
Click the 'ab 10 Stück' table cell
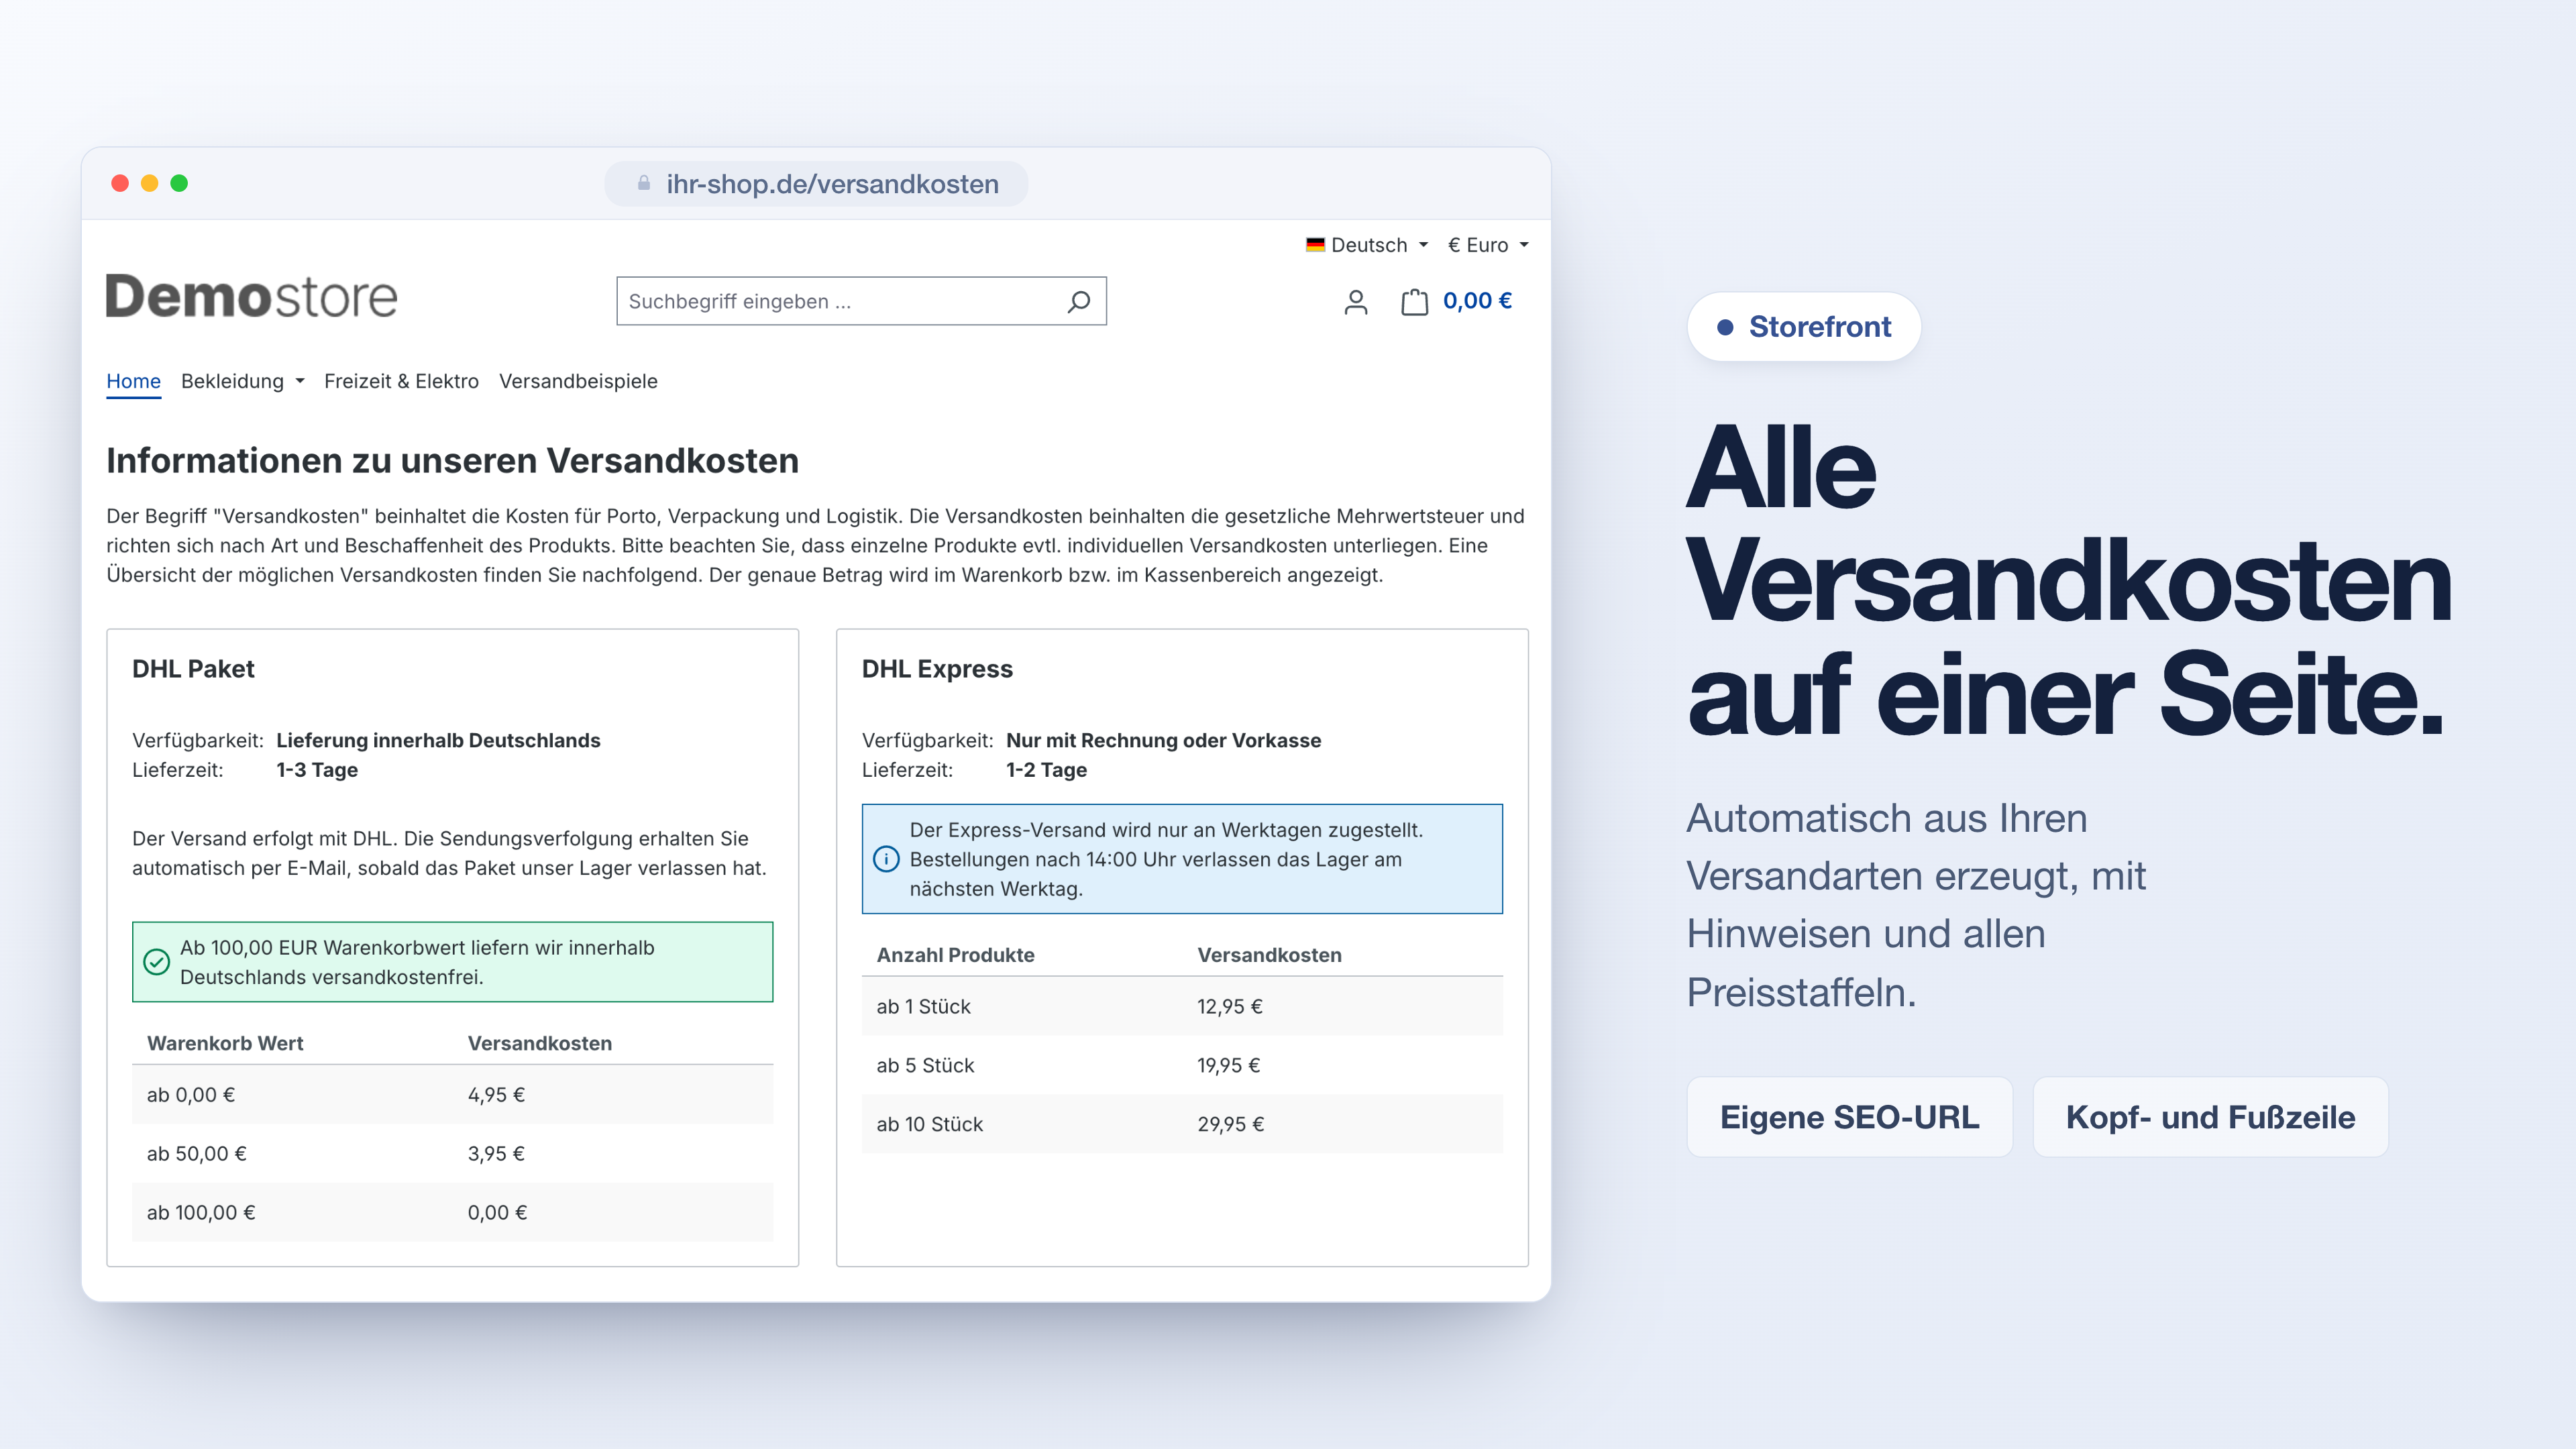[929, 1125]
